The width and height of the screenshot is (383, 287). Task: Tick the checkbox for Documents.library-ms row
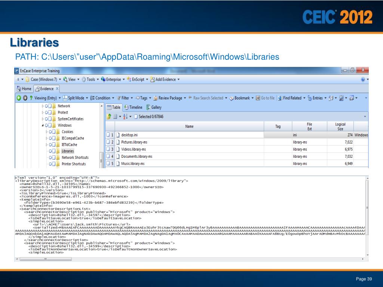108,156
